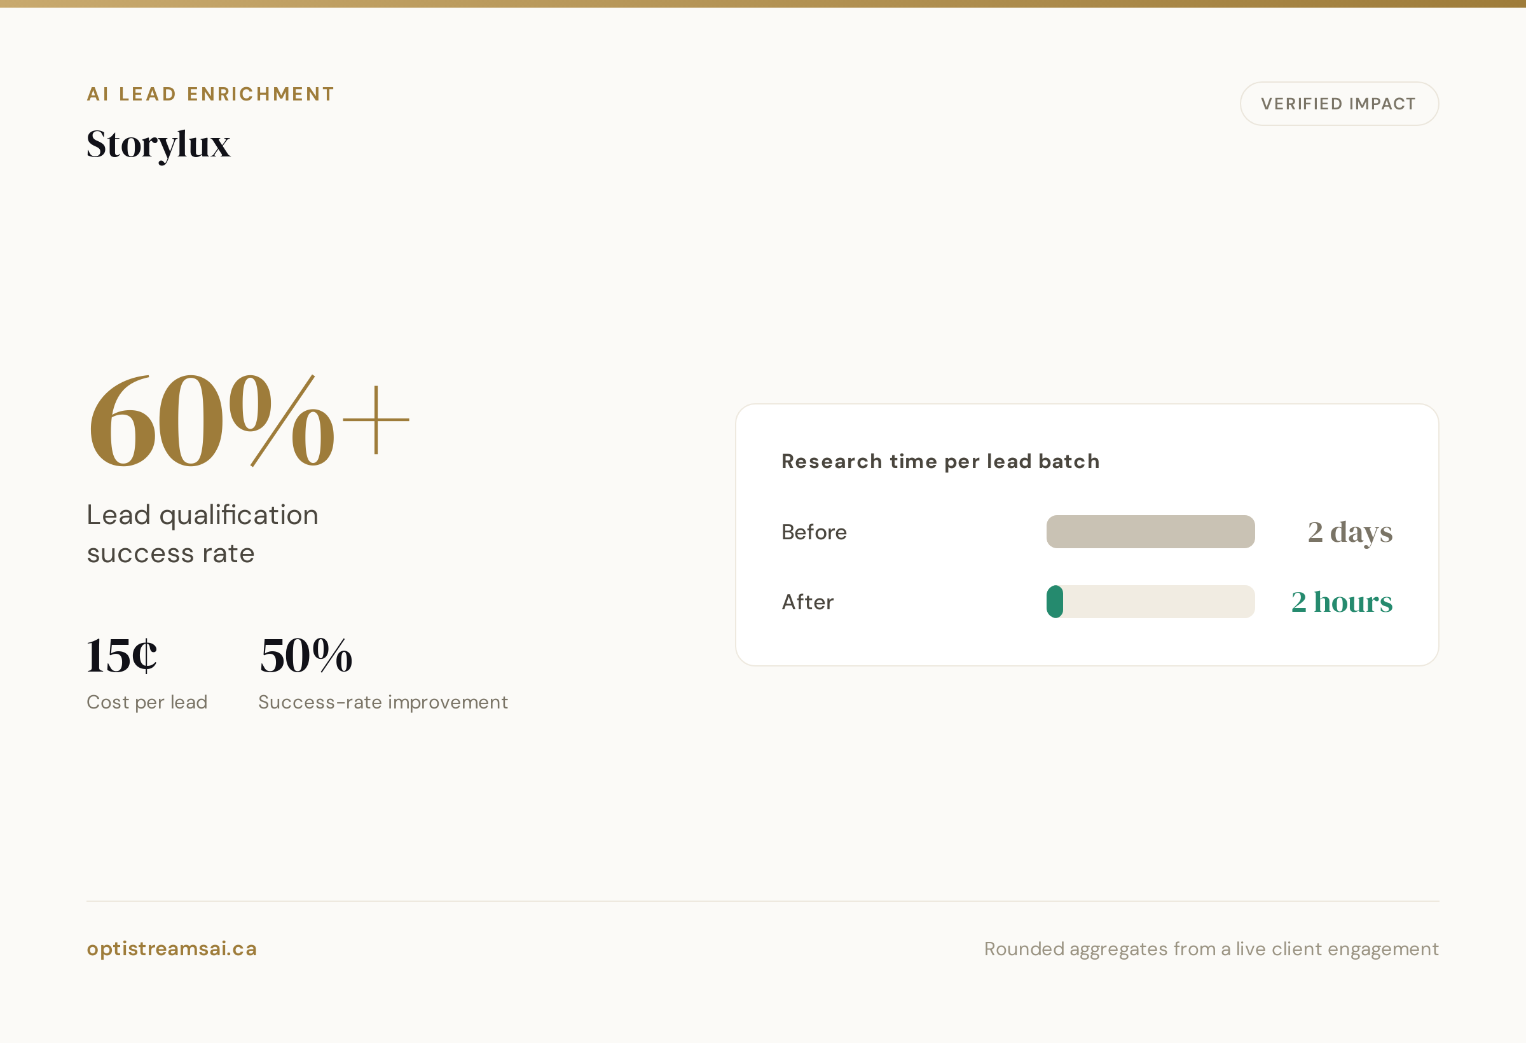Select the AI LEAD ENRICHMENT label
Image resolution: width=1526 pixels, height=1043 pixels.
click(x=210, y=94)
